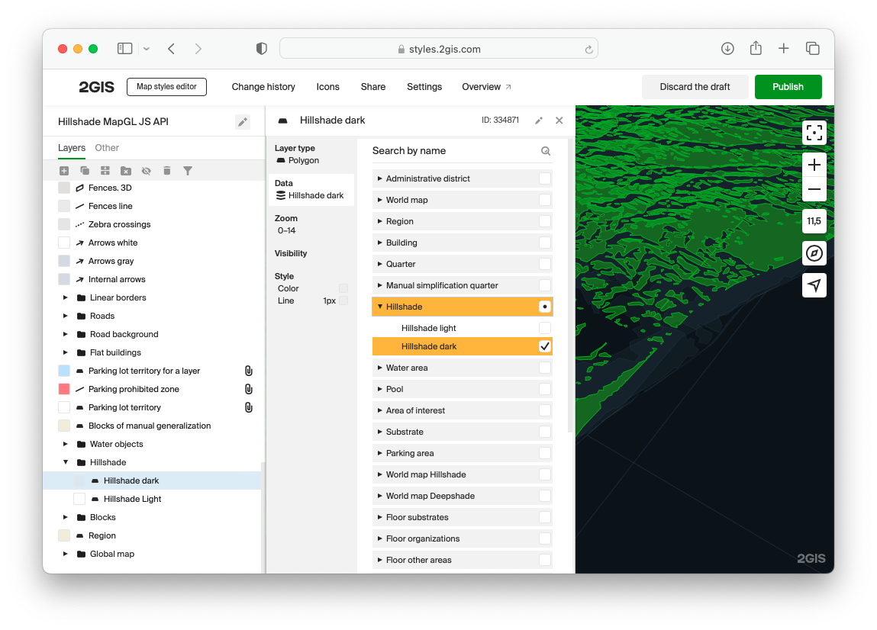Image resolution: width=877 pixels, height=630 pixels.
Task: Select the delete trash icon in layers toolbar
Action: pos(166,171)
